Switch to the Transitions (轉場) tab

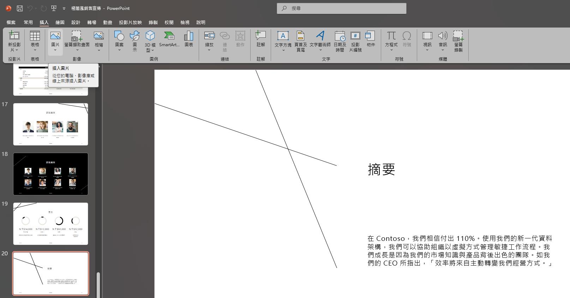(x=92, y=22)
